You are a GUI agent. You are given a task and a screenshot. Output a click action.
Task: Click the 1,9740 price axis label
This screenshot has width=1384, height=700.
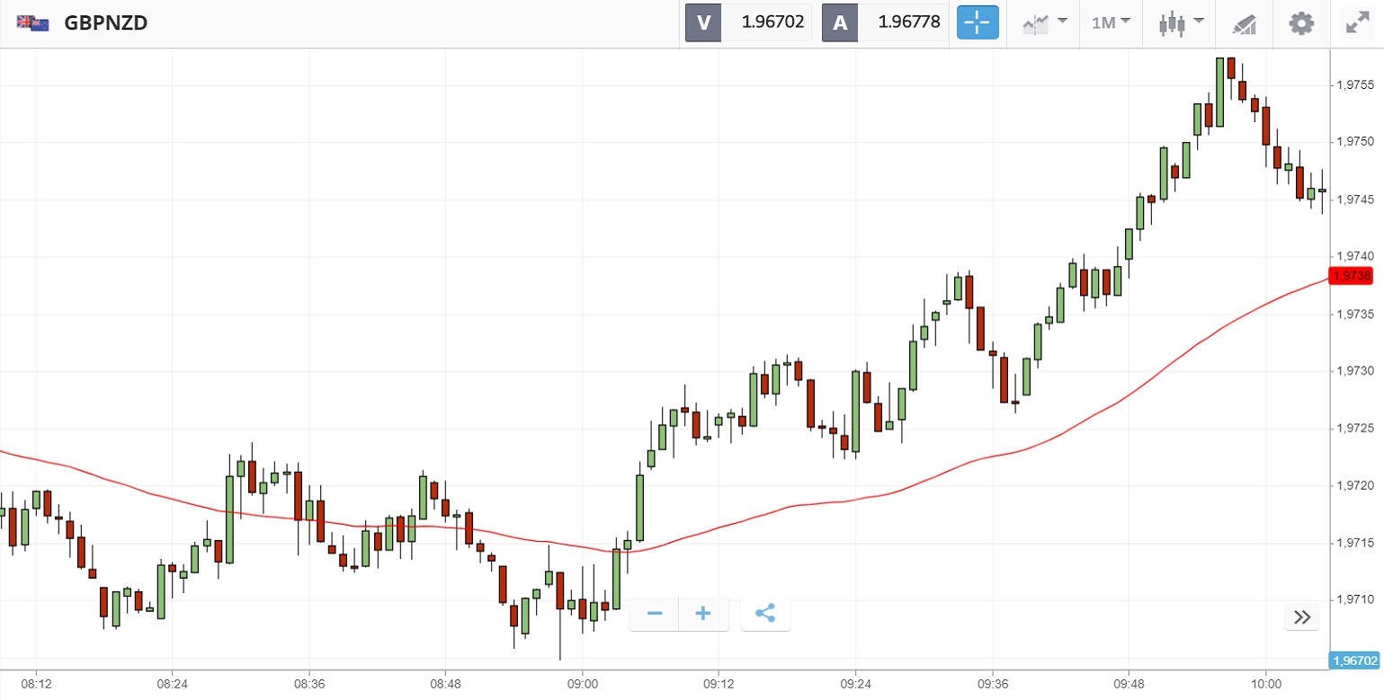coord(1353,257)
